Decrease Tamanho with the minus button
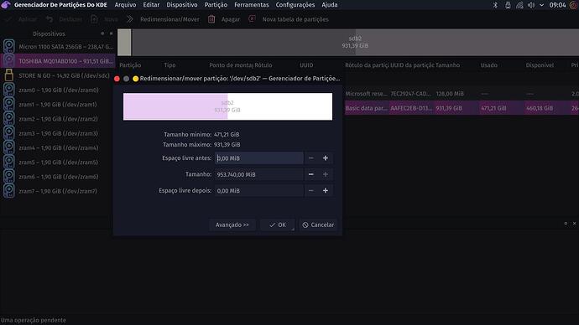The height and width of the screenshot is (325, 579). pos(311,174)
